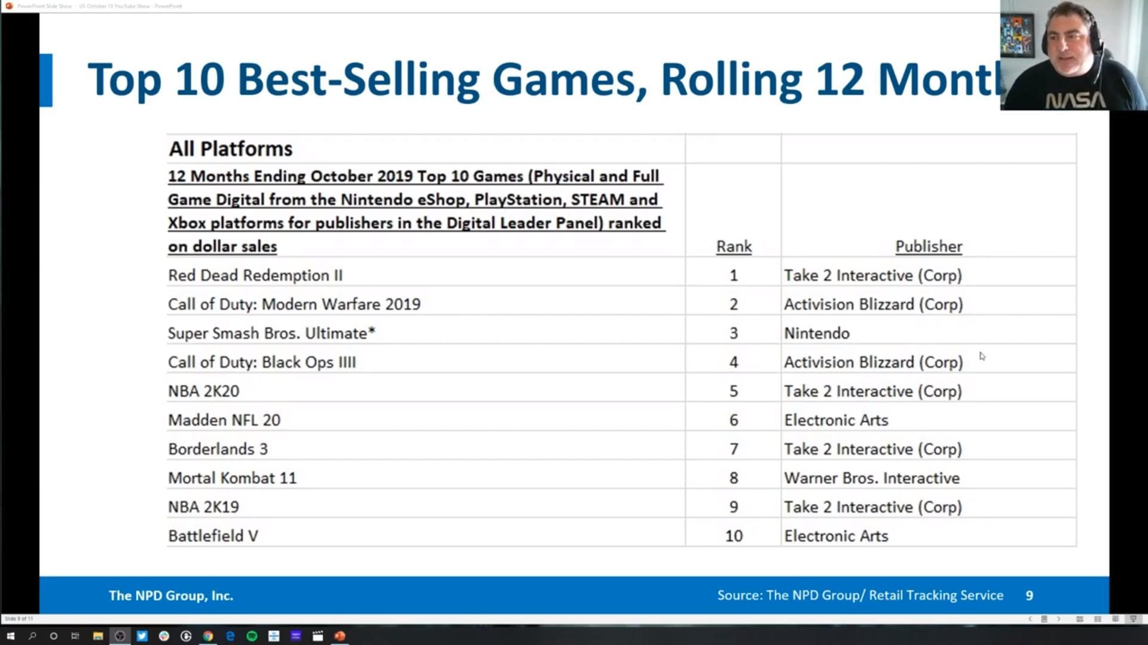Viewport: 1148px width, 645px height.
Task: Open Google Chrome in taskbar
Action: tap(208, 636)
